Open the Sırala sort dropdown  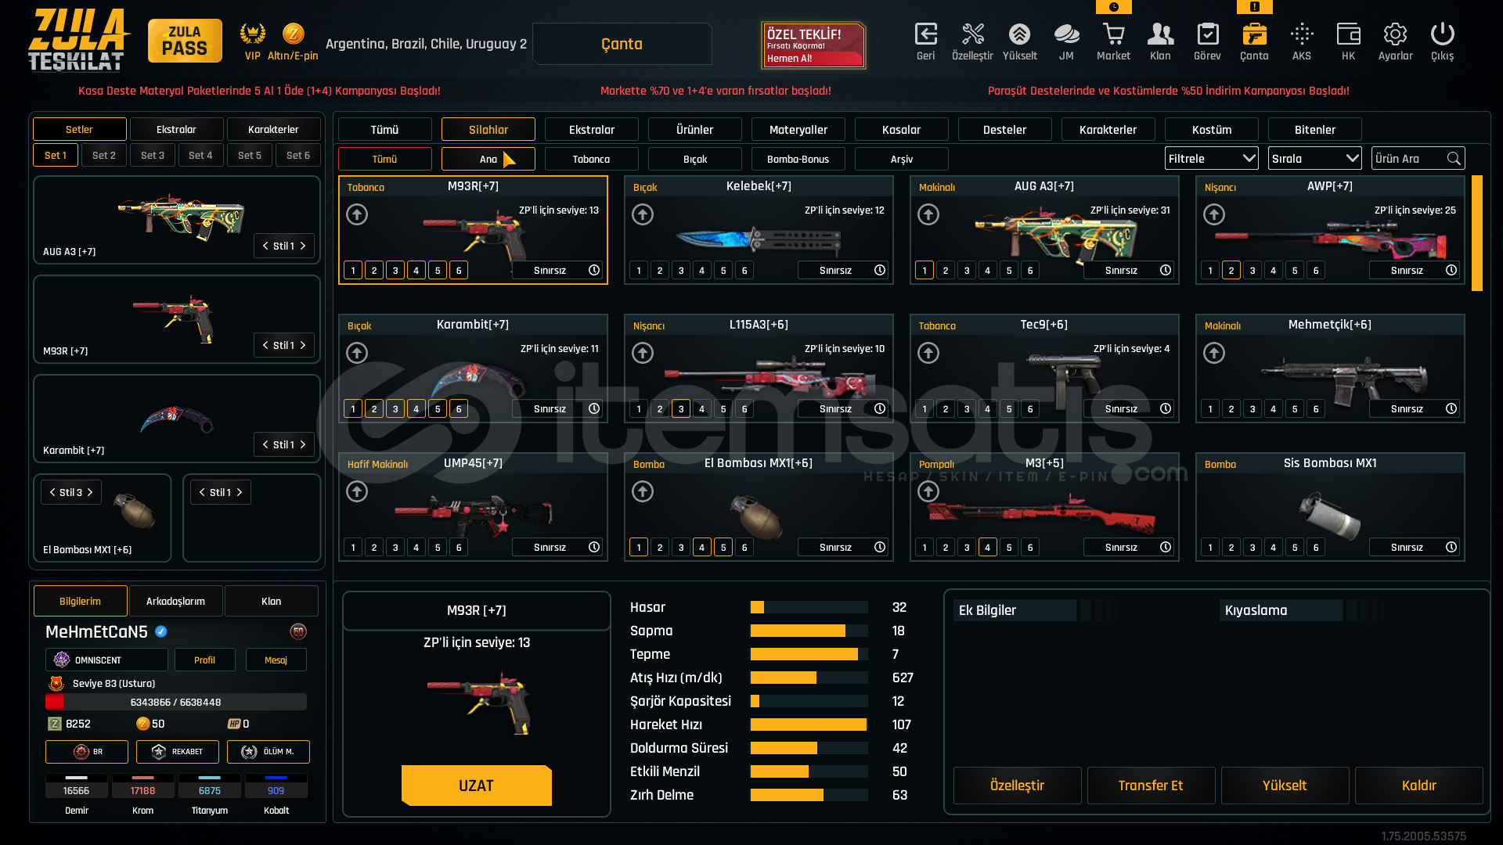pos(1314,159)
